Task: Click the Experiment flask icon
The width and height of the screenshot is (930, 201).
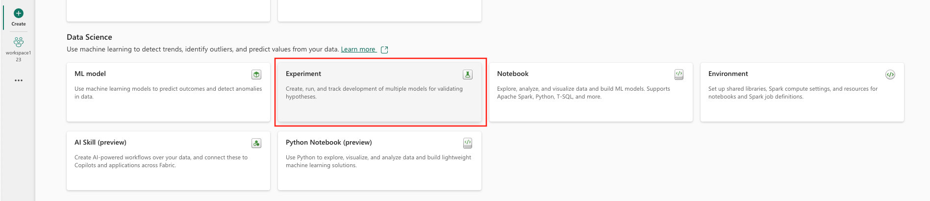Action: 468,75
